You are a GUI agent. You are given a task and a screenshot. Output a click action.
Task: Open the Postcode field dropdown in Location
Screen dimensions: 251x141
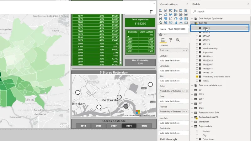pyautogui.click(x=184, y=50)
